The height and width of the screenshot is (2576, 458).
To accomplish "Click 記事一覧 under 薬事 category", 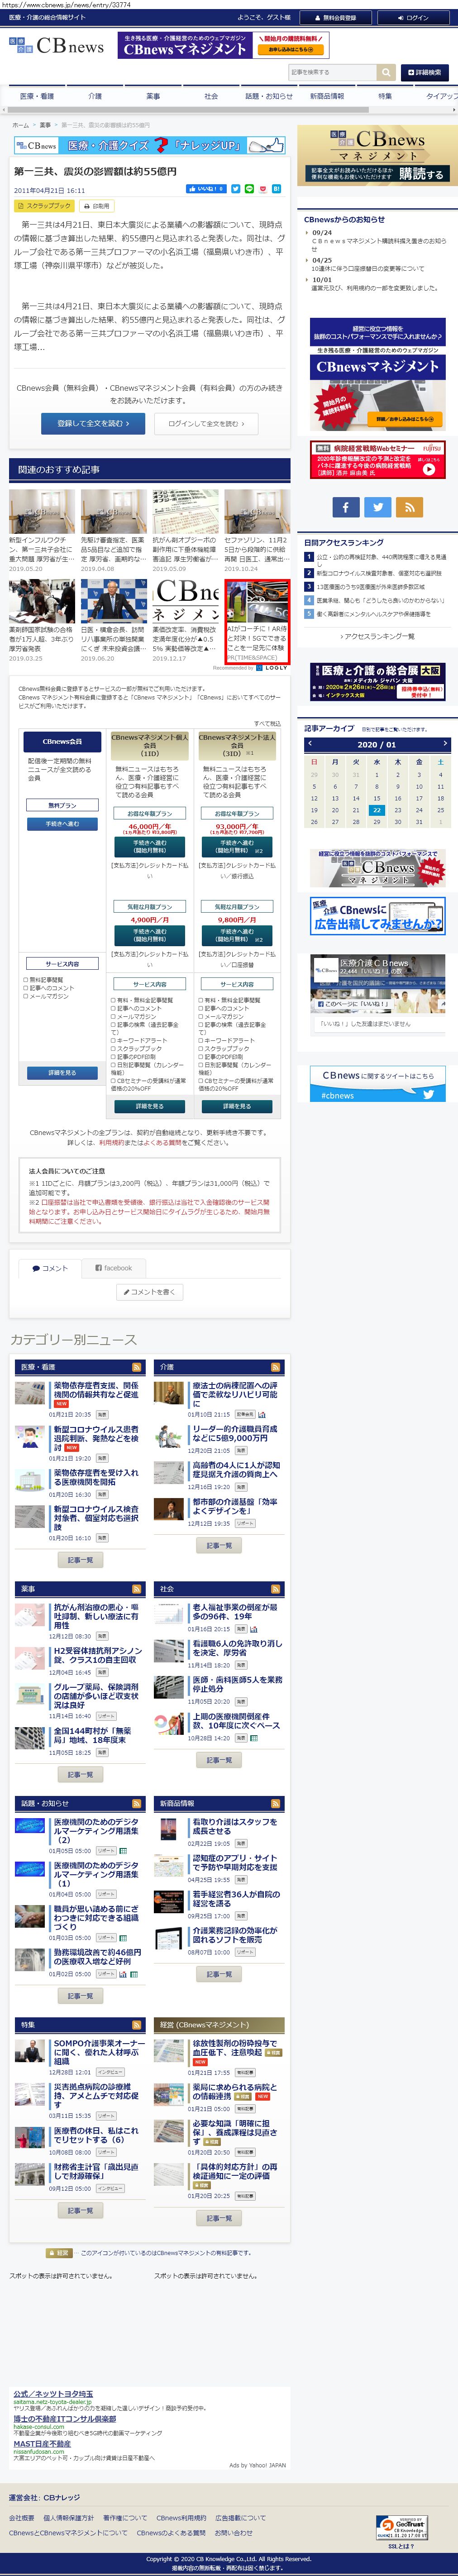I will pyautogui.click(x=80, y=1774).
